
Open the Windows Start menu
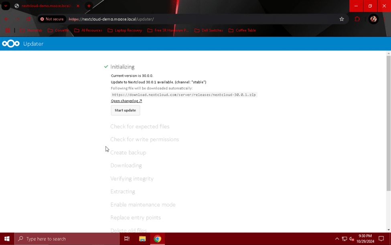coord(7,239)
